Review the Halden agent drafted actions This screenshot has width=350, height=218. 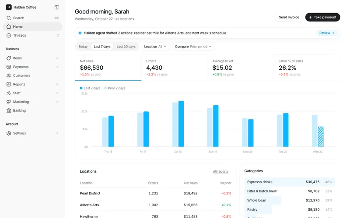pyautogui.click(x=327, y=33)
